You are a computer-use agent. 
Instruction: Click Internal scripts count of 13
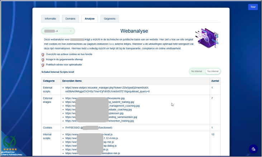point(213,134)
